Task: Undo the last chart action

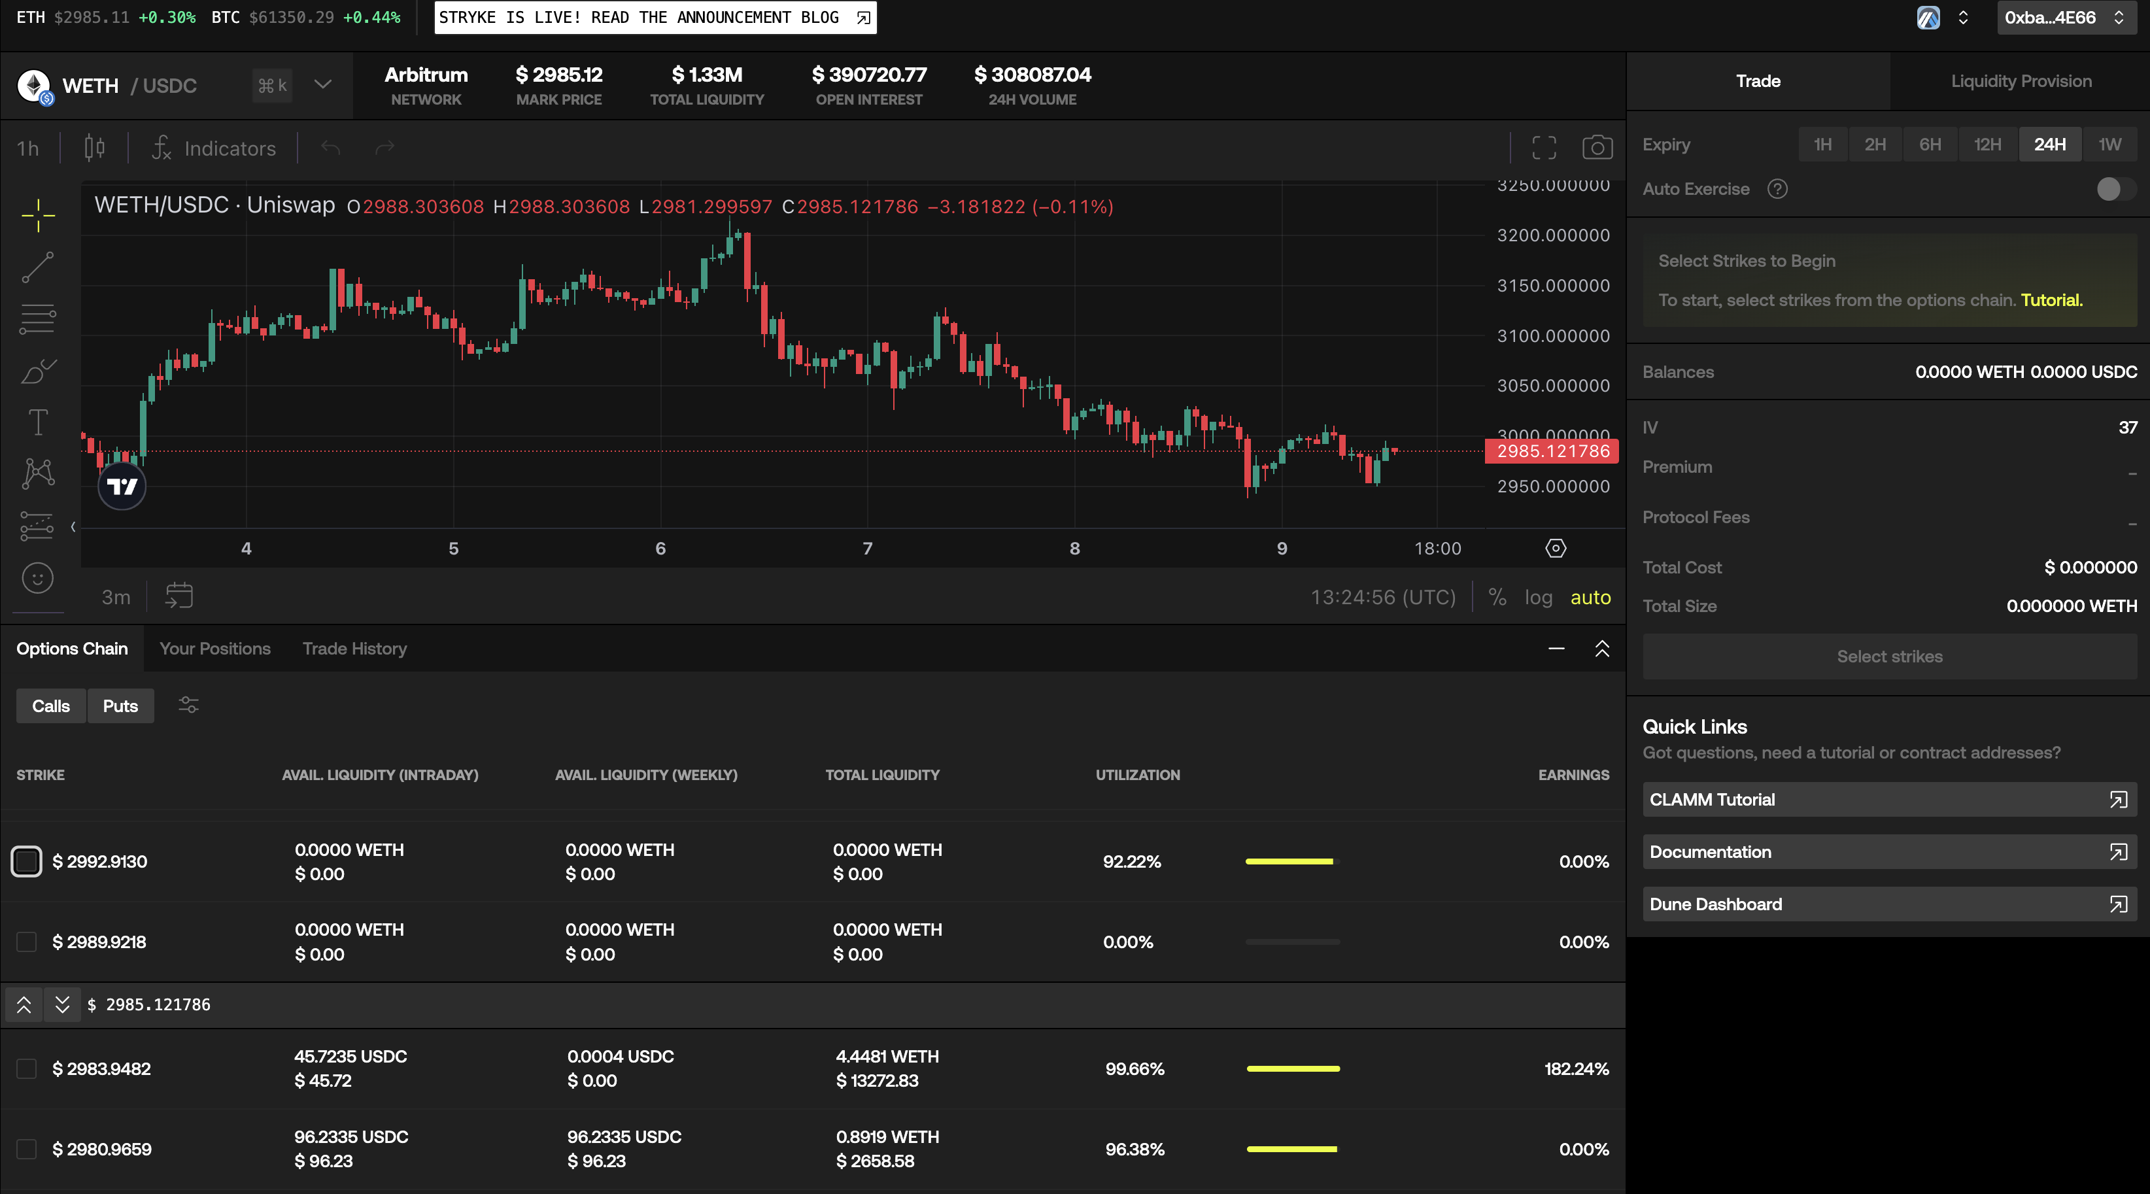Action: 332,148
